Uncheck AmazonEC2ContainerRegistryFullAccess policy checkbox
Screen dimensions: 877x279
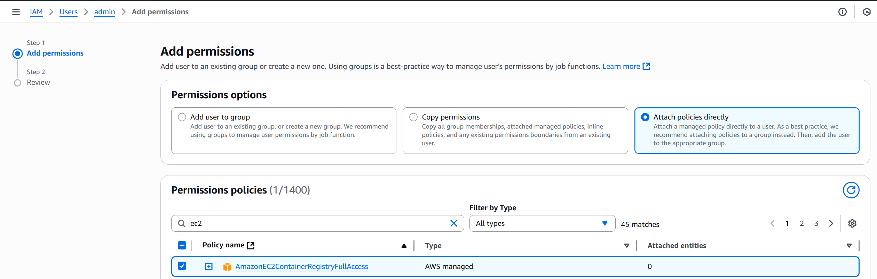(x=182, y=266)
